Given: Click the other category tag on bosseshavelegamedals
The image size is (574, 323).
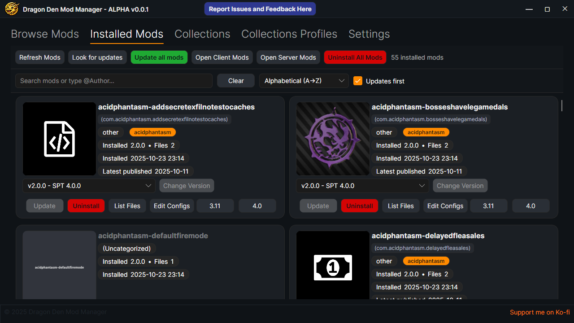Looking at the screenshot, I should tap(384, 132).
